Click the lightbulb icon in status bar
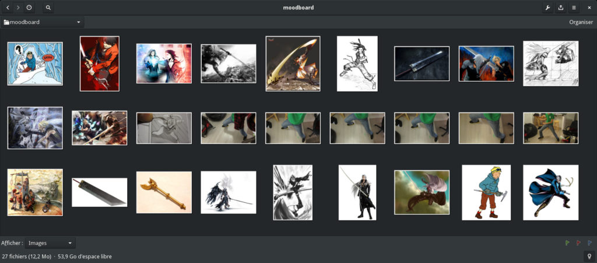 589,257
